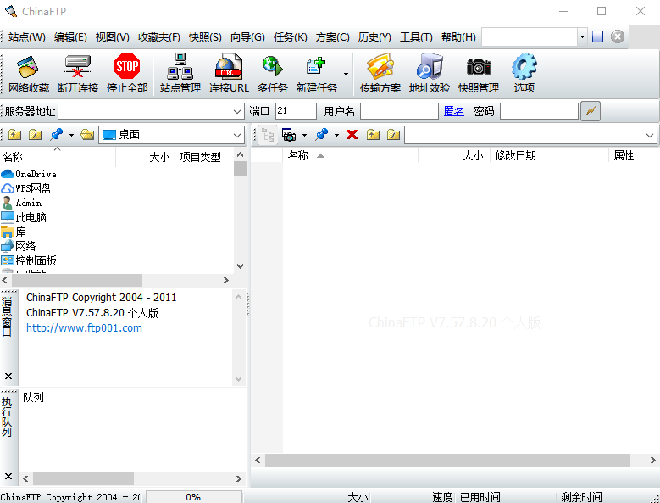This screenshot has height=503, width=660.
Task: Select the 此电脑 item in local list
Action: [x=31, y=217]
